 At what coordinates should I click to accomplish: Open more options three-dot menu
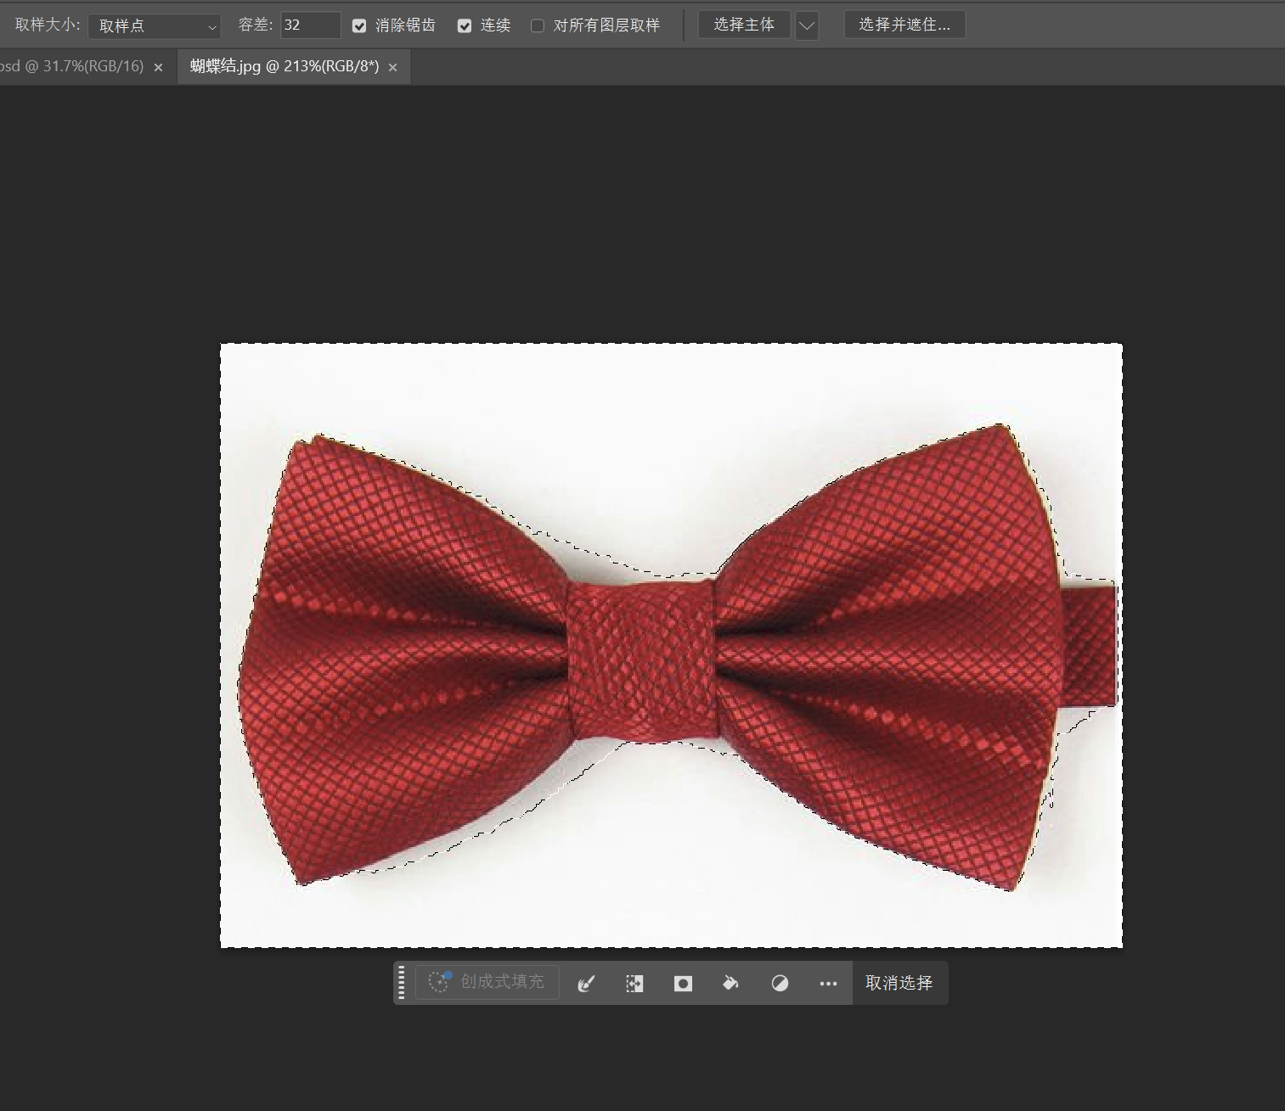click(828, 983)
